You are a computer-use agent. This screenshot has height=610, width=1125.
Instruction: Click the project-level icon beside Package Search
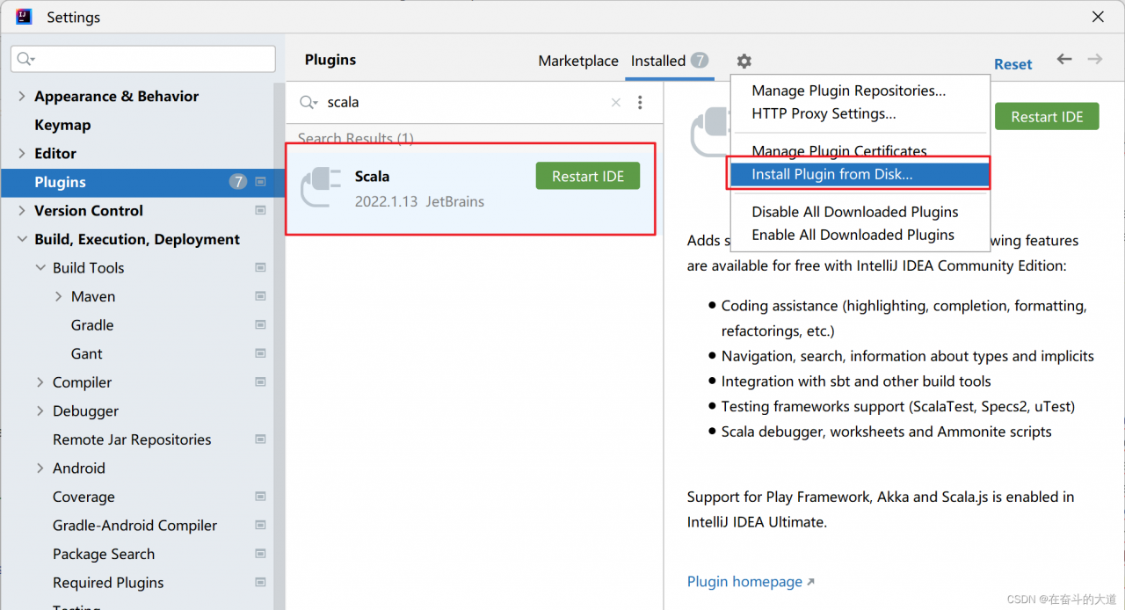pos(260,554)
